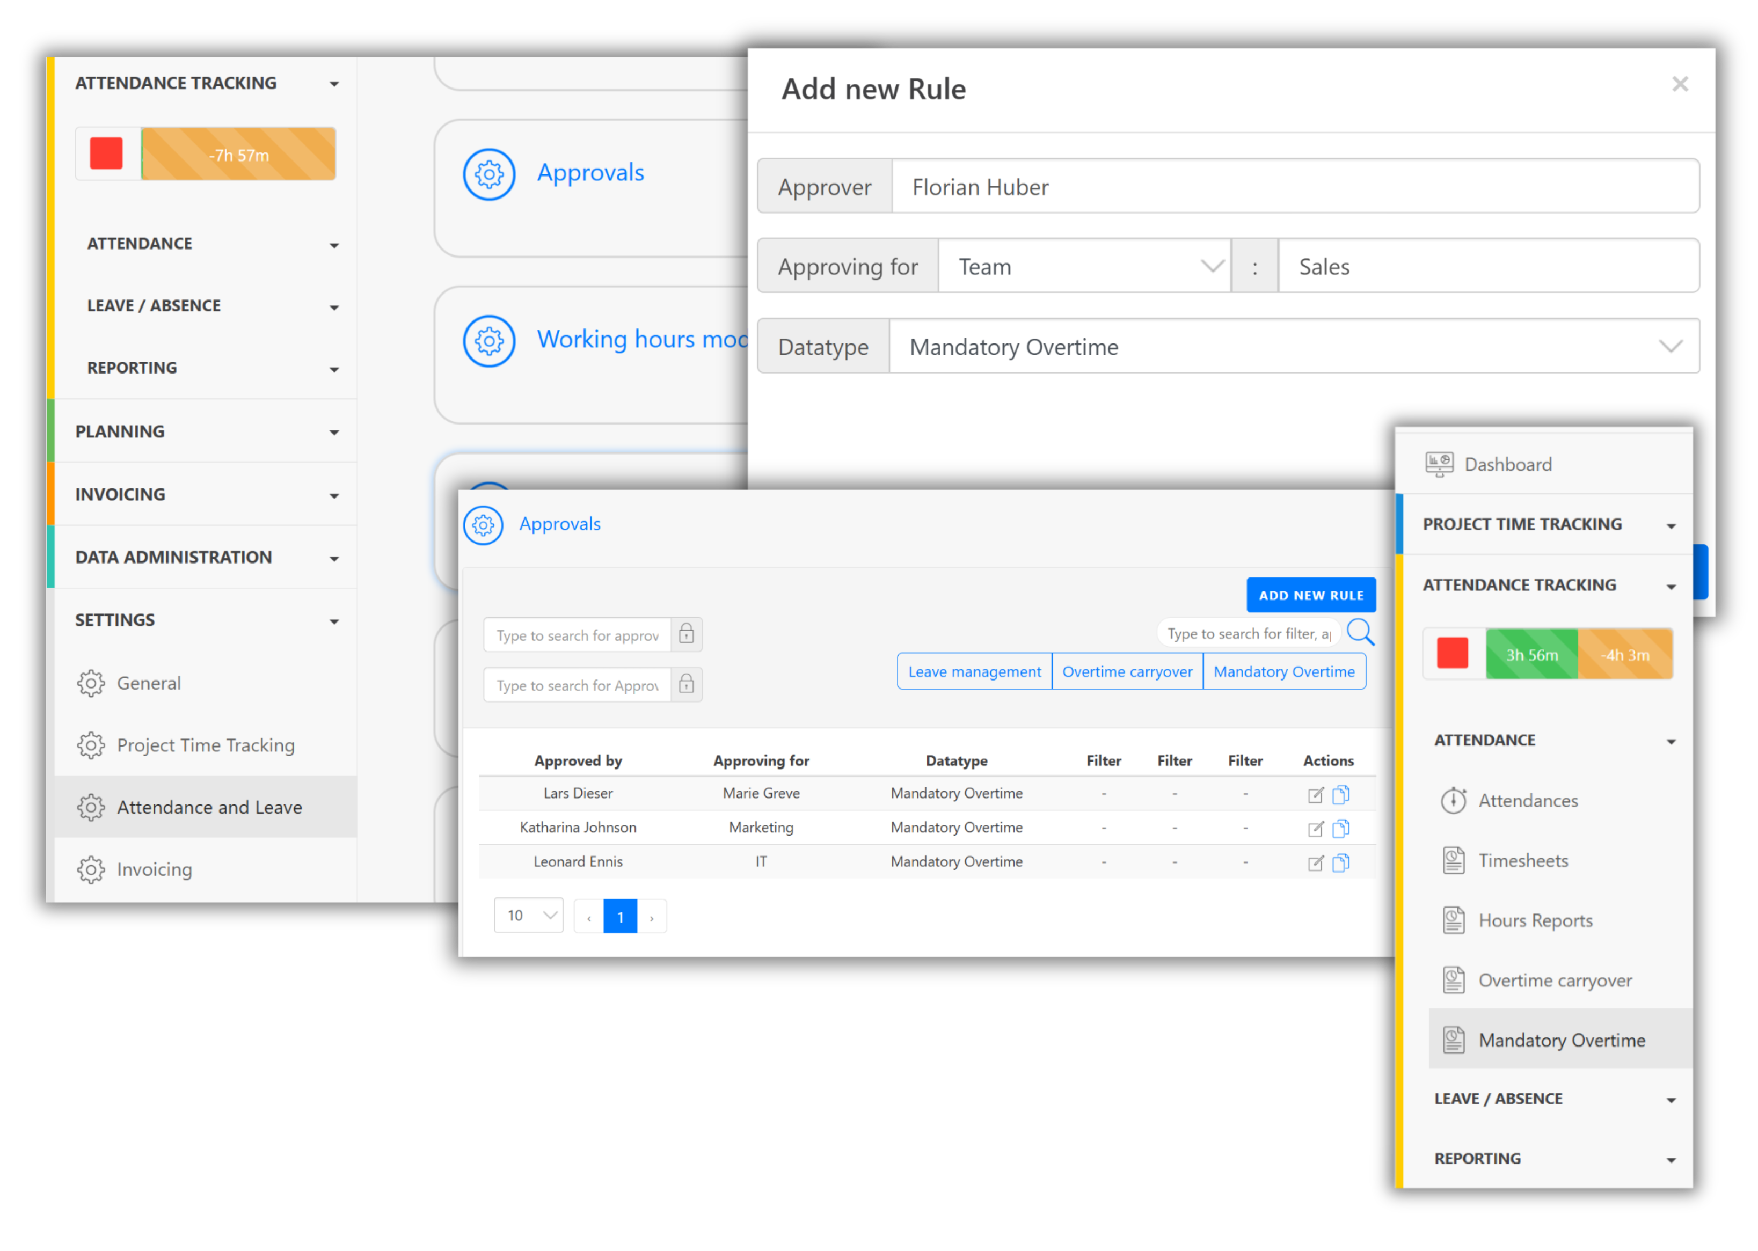The height and width of the screenshot is (1251, 1758).
Task: Click the search magnifier icon for filters
Action: (1360, 632)
